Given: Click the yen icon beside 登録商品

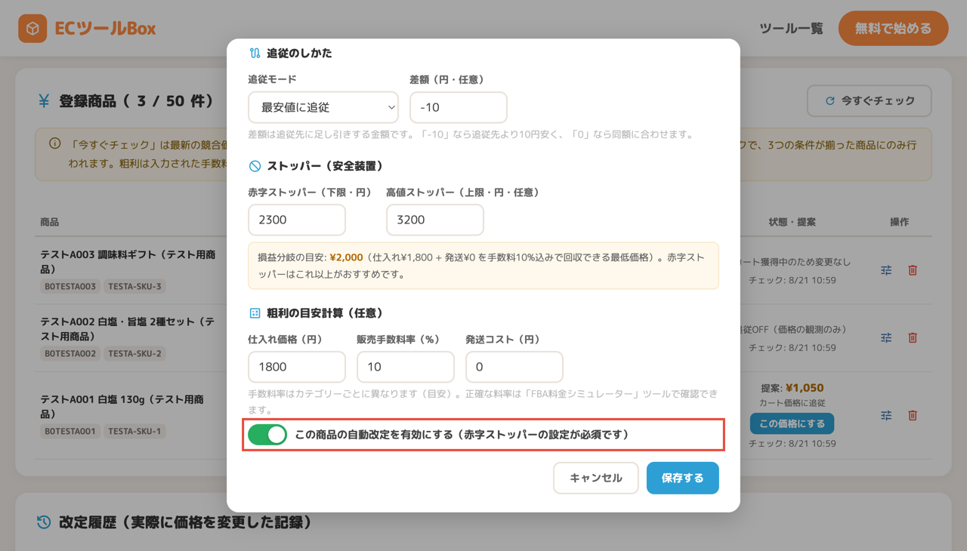Looking at the screenshot, I should click(x=44, y=101).
